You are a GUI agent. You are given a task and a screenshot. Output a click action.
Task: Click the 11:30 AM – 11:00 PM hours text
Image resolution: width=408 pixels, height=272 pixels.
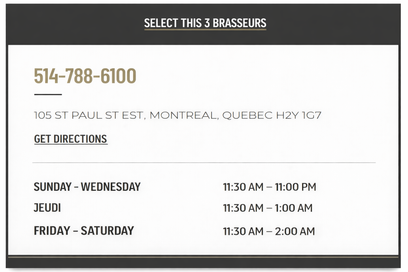(269, 186)
